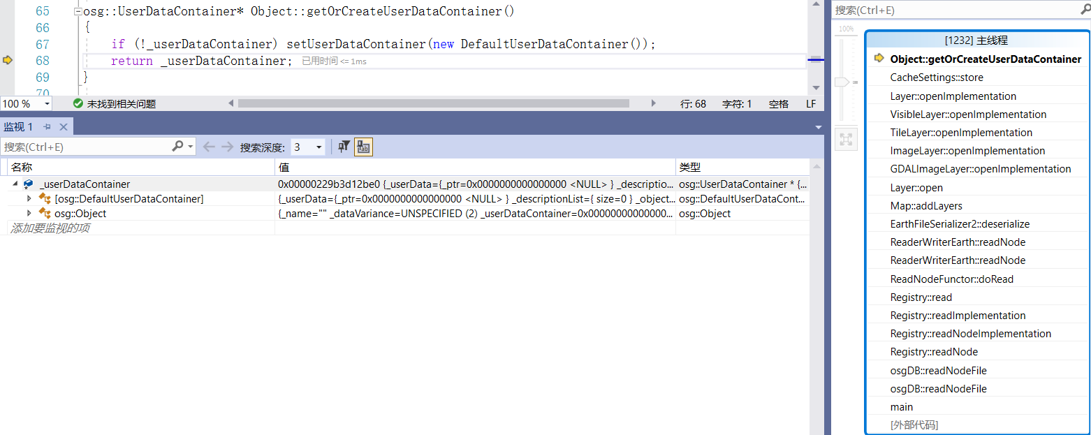Image resolution: width=1091 pixels, height=435 pixels.
Task: Click the 未找到相关问题 status text
Action: point(122,103)
